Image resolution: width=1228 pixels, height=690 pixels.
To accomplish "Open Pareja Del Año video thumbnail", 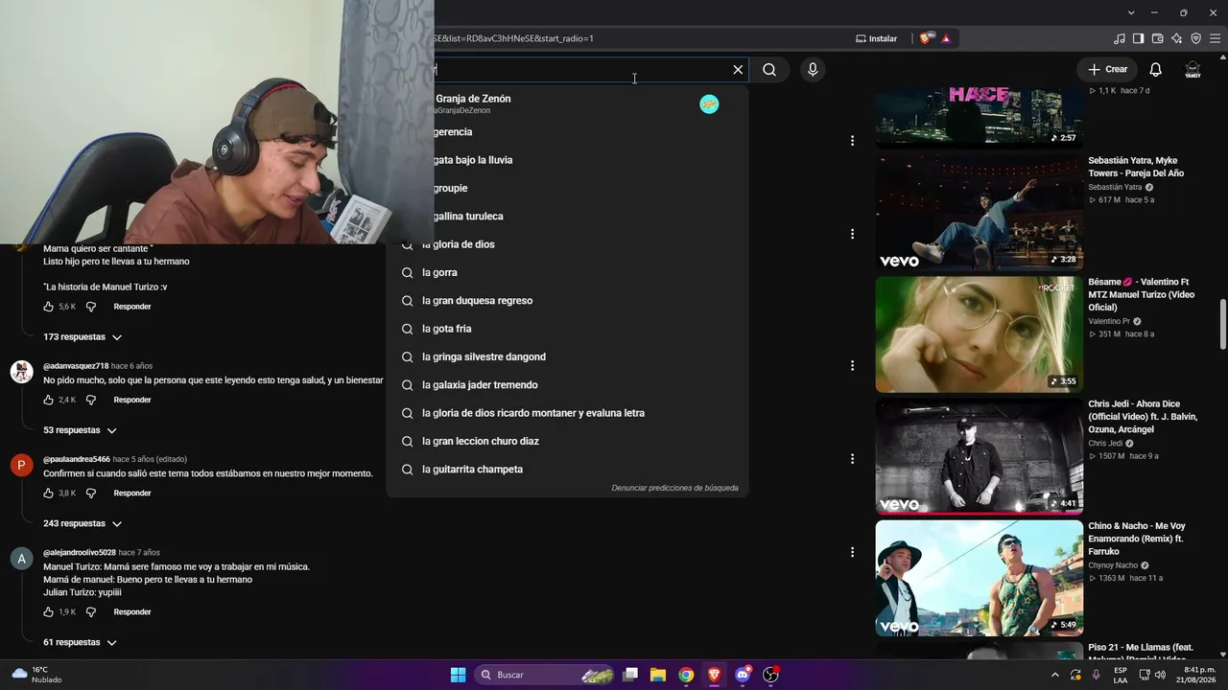I will tap(980, 213).
